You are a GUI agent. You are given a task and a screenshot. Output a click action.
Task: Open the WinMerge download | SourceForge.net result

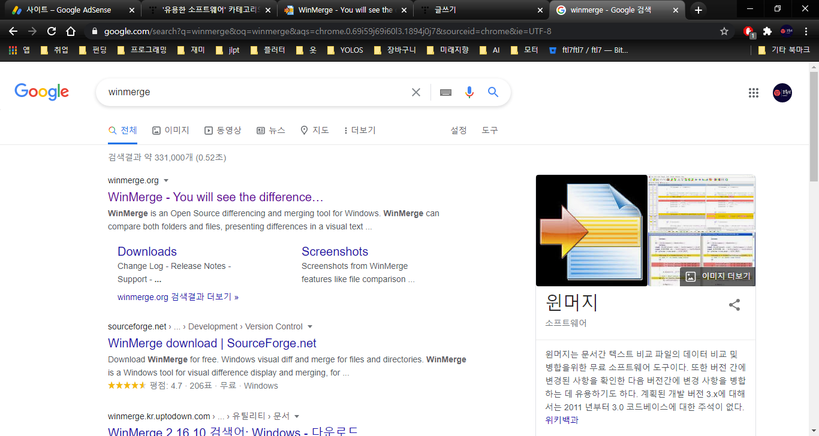[212, 343]
